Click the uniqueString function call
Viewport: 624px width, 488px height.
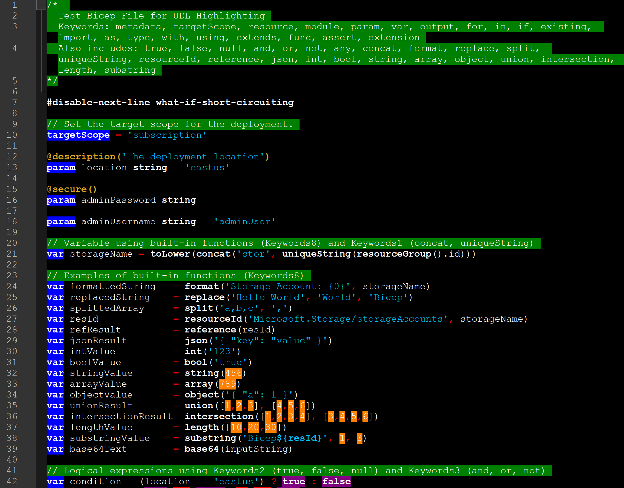click(316, 254)
